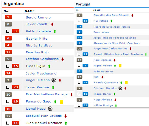Click the green up arrow beside Rui Patrício
This screenshot has height=126, width=149.
(111, 21)
